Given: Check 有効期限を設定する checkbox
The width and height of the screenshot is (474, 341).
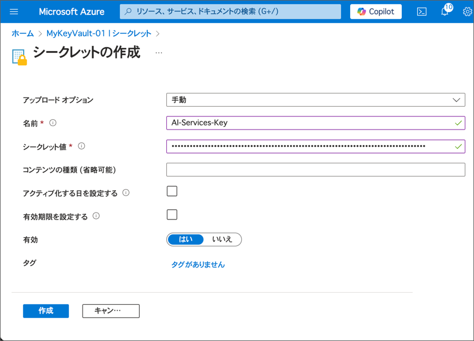Looking at the screenshot, I should coord(172,215).
